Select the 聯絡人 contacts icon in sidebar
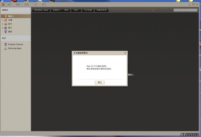The height and width of the screenshot is (137, 201). click(6, 16)
